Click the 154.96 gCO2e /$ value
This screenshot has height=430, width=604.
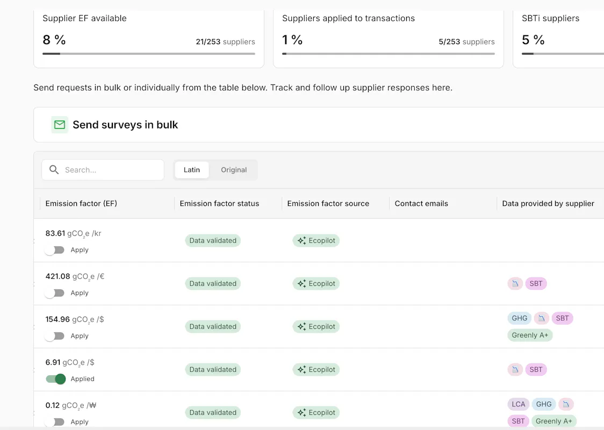[75, 319]
